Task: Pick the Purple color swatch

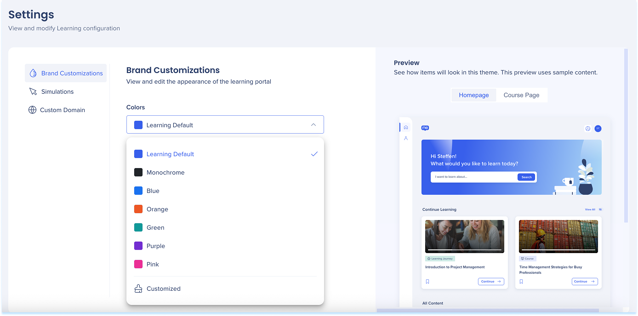Action: pyautogui.click(x=138, y=246)
